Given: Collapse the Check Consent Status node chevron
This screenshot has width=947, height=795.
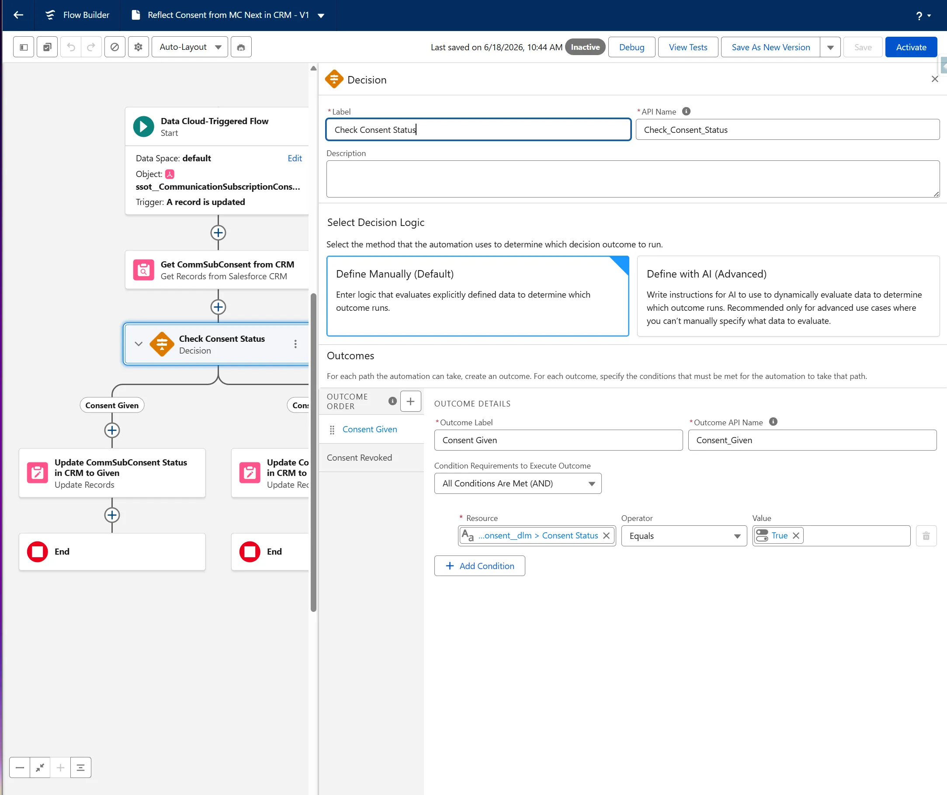Looking at the screenshot, I should point(139,344).
